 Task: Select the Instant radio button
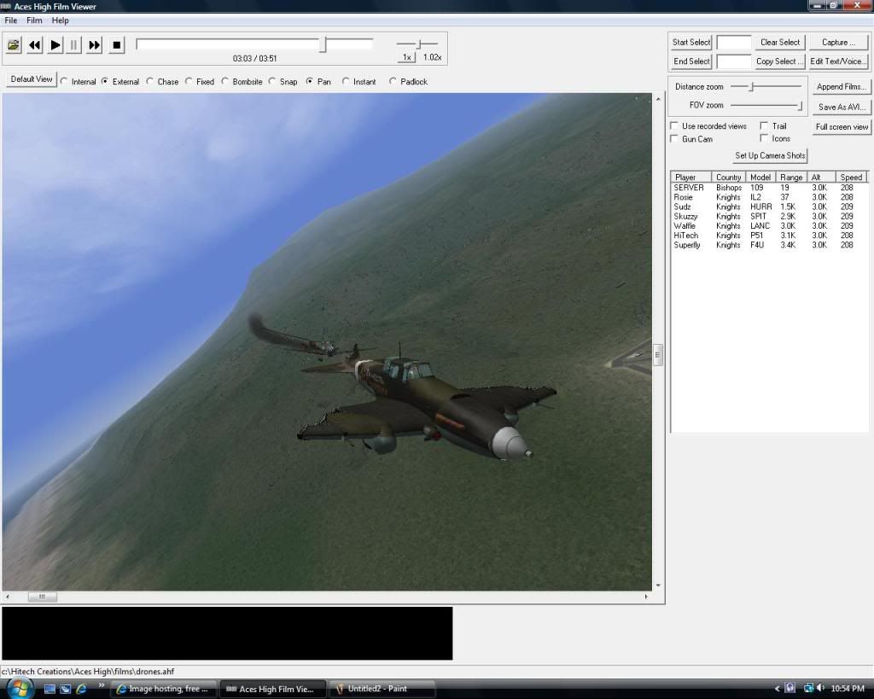click(346, 81)
